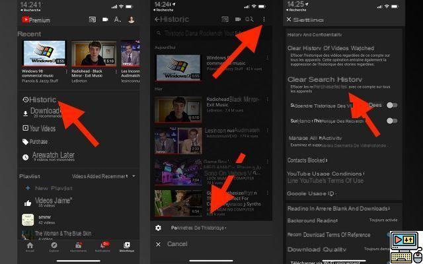Play the Windows 98 video in Recent

[x=44, y=53]
